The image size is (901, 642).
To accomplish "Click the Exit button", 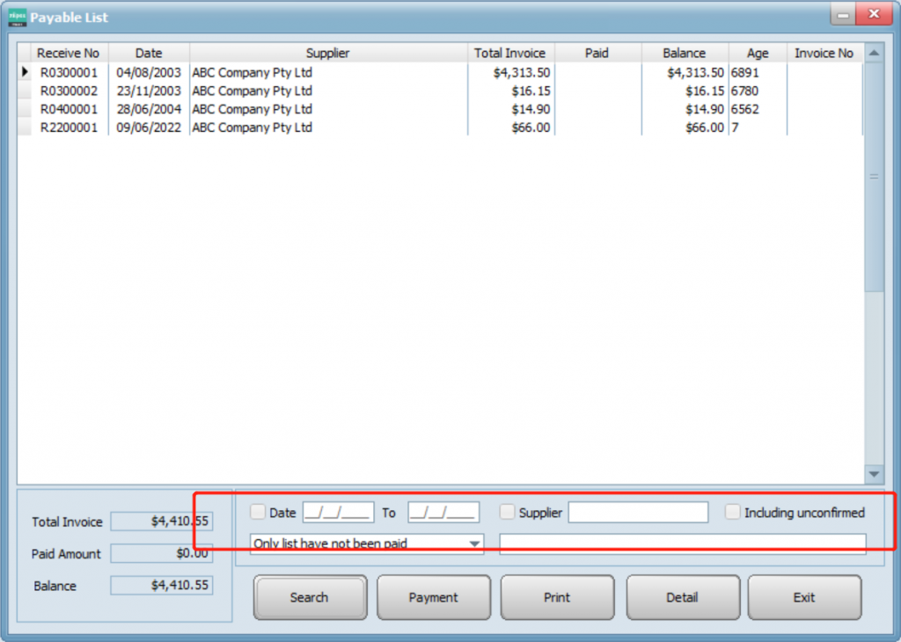I will point(804,597).
